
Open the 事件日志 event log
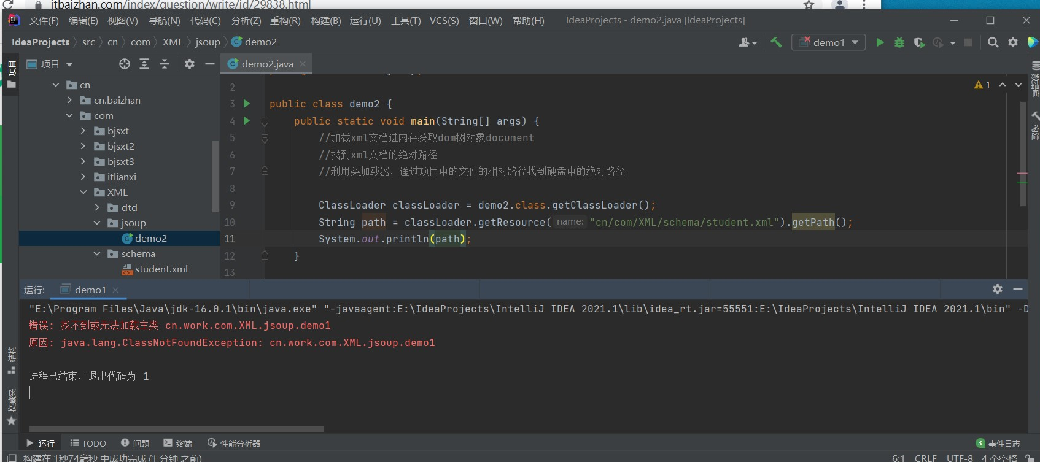pos(998,443)
